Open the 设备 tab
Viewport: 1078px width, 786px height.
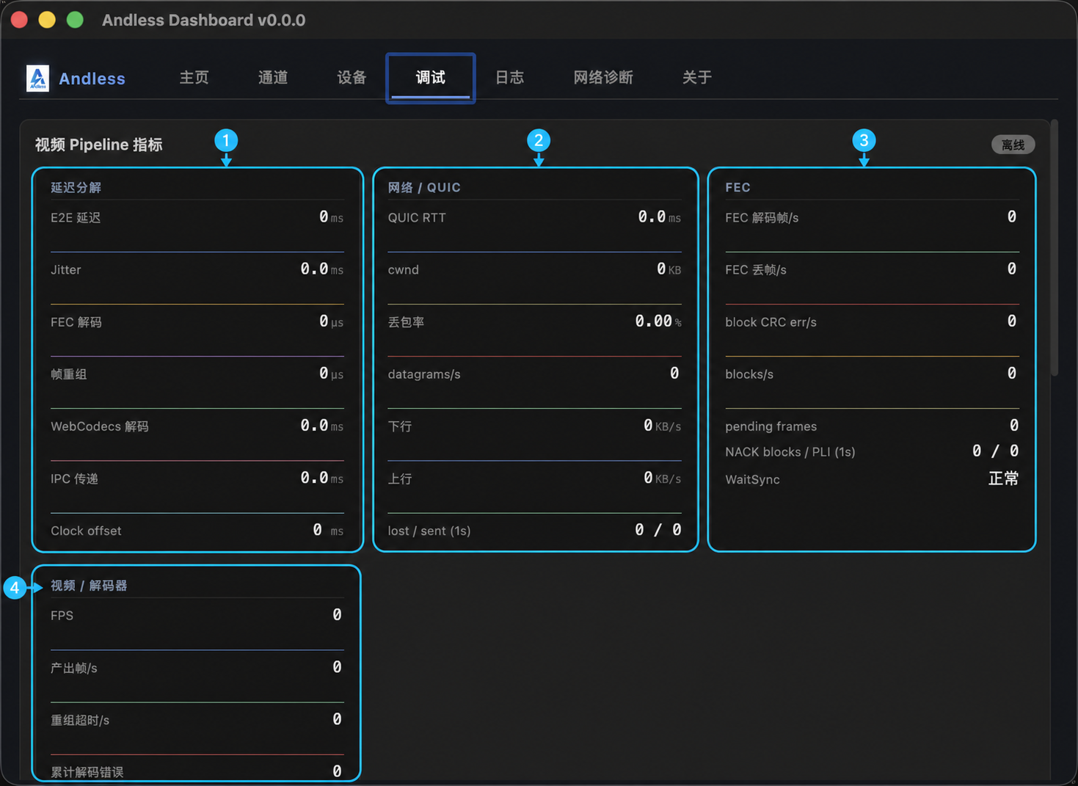(x=352, y=77)
